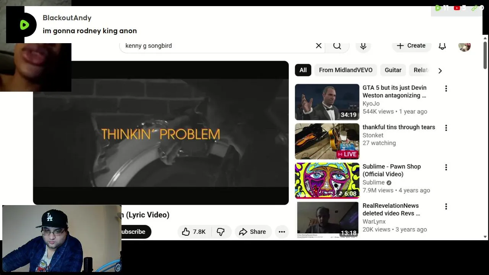
Task: Open the Create menu
Action: pyautogui.click(x=411, y=45)
